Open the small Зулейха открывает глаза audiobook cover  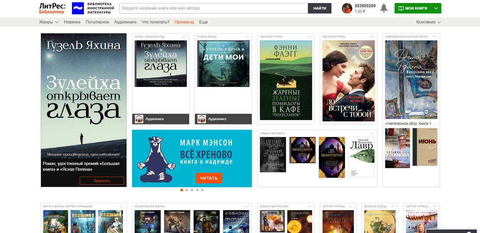pos(160,64)
